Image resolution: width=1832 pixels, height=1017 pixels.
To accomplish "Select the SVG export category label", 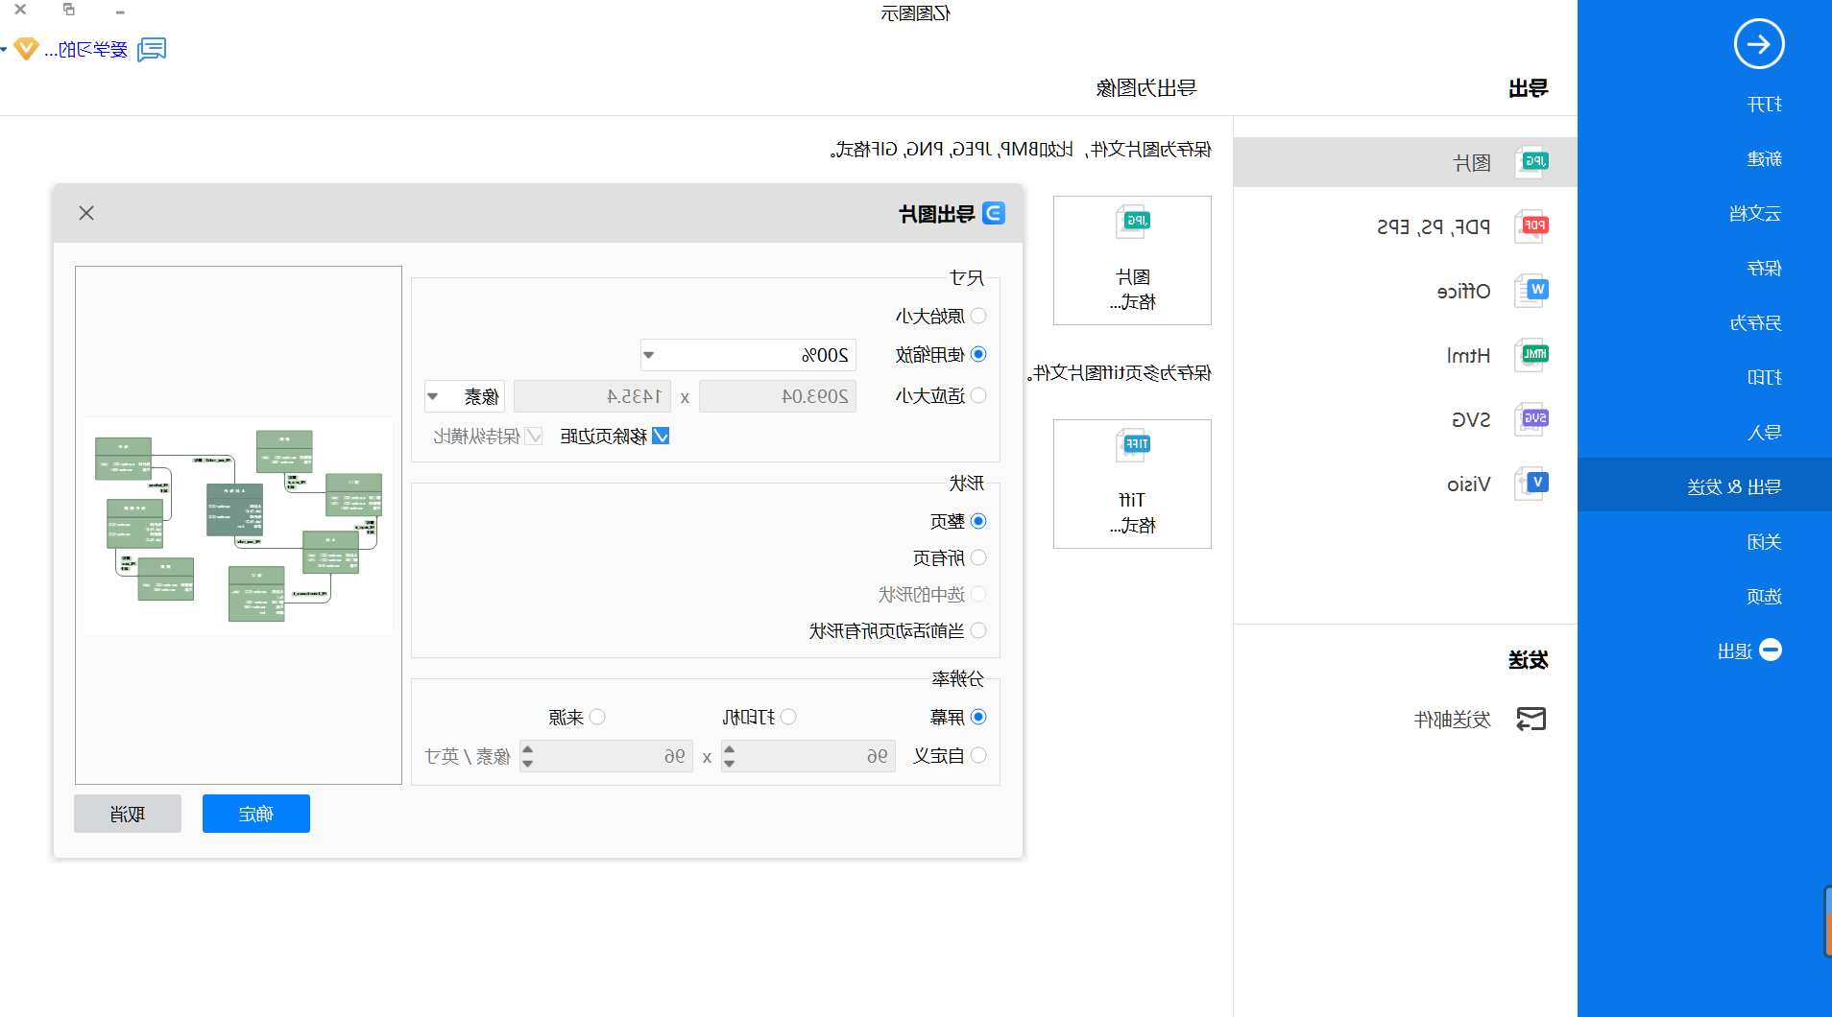I will click(x=1471, y=420).
